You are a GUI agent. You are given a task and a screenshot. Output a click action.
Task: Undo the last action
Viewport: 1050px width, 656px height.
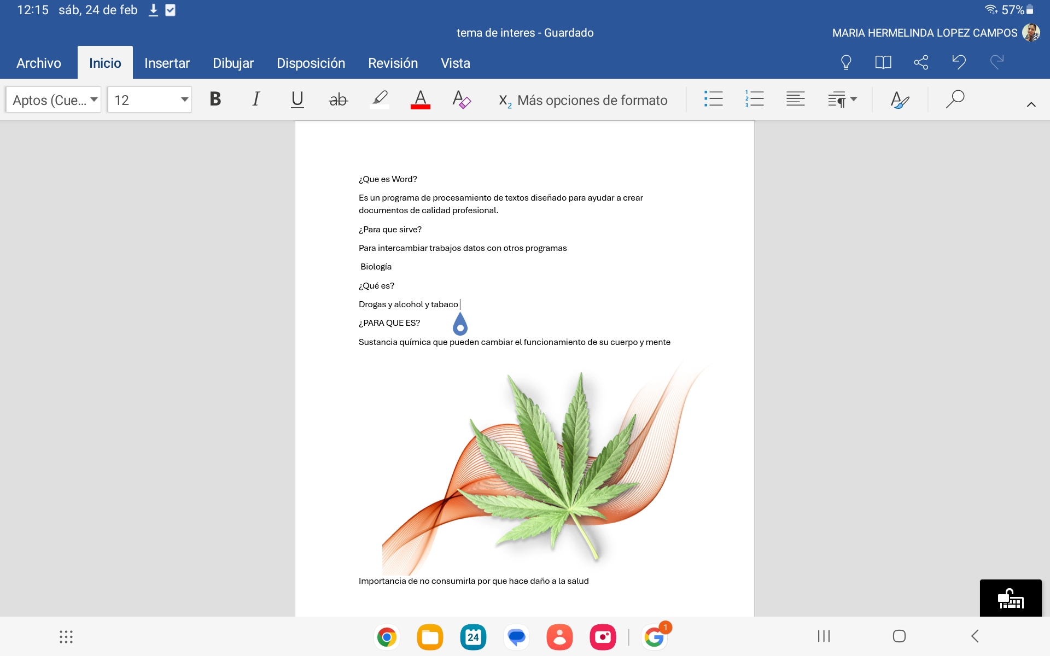959,62
